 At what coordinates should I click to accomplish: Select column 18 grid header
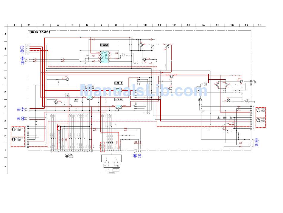click(259, 25)
